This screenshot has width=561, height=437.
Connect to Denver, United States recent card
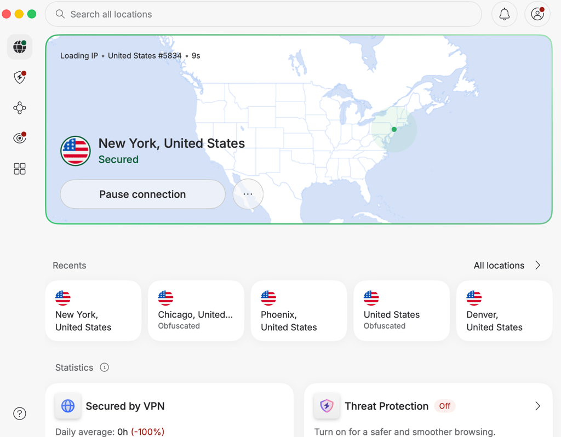(x=505, y=311)
